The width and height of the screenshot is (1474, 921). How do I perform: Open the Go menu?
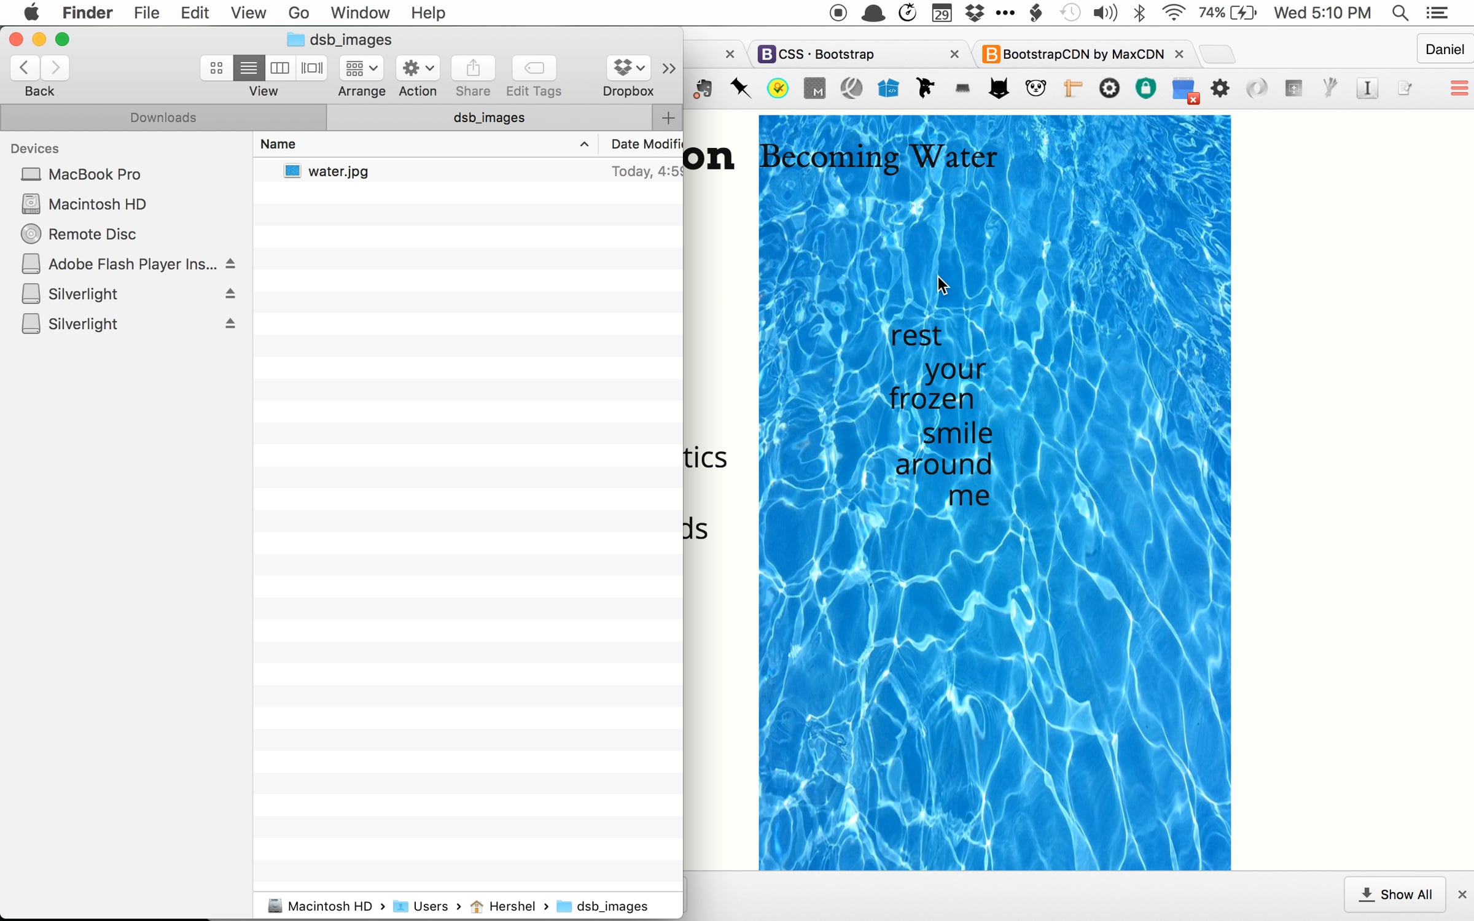[x=298, y=13]
